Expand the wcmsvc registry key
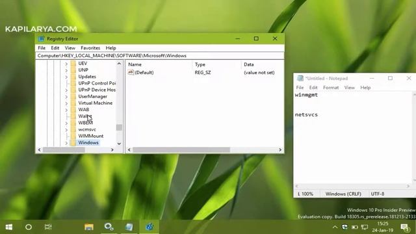Viewport: 416px width, 234px height. pyautogui.click(x=66, y=130)
